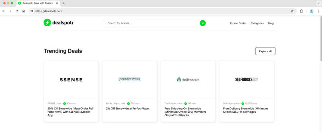
Task: Close the Dealspotr browser tab
Action: click(x=57, y=3)
